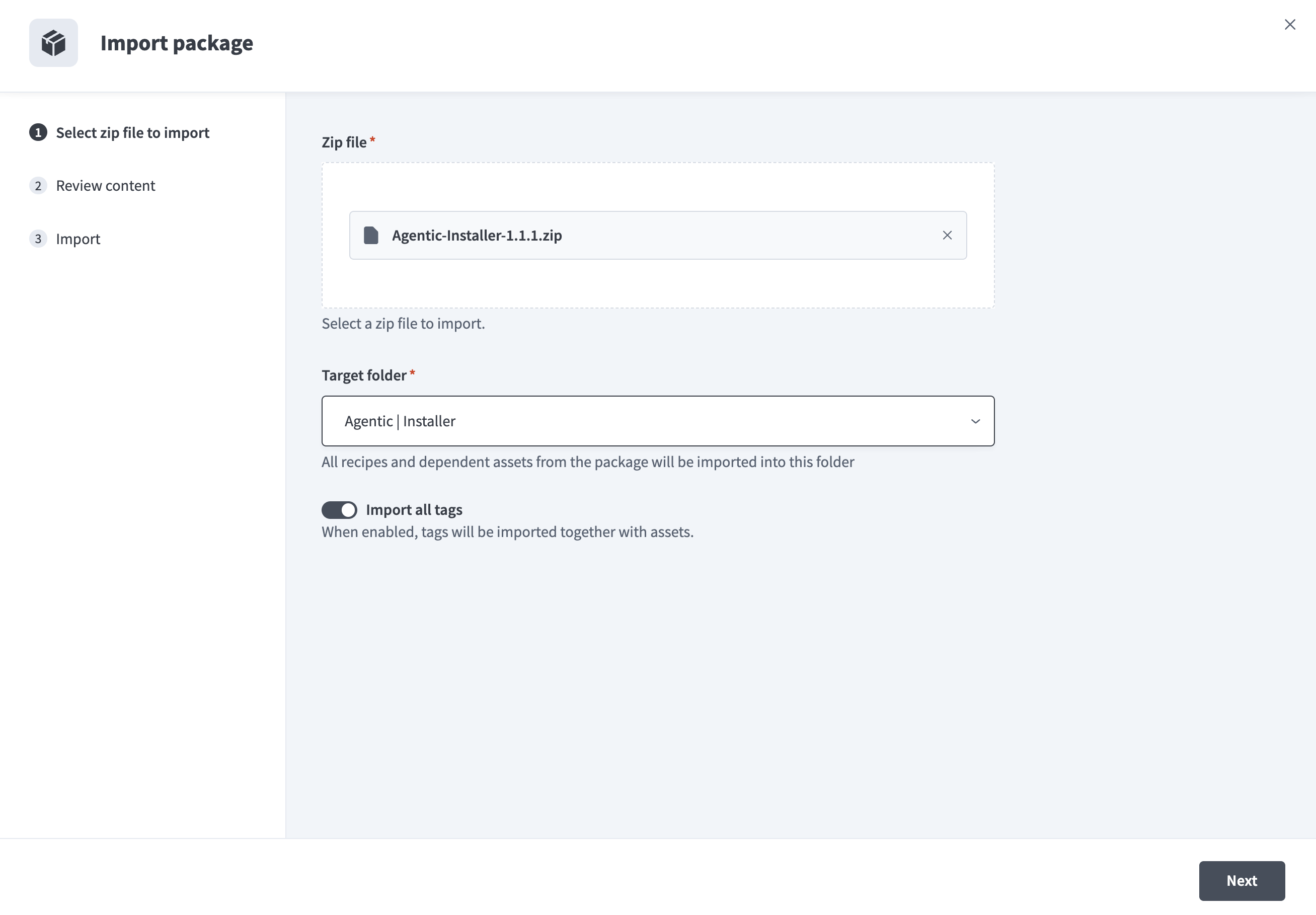Click 'Select a zip file to import.' hint

click(x=403, y=323)
